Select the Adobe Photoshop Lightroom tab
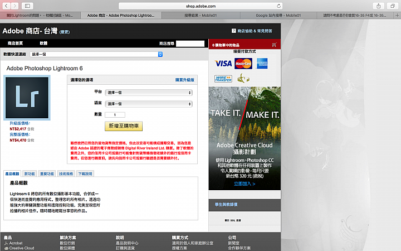Image resolution: width=401 pixels, height=251 pixels. (121, 16)
